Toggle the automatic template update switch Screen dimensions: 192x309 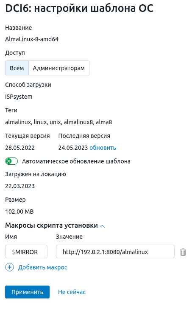click(11, 161)
